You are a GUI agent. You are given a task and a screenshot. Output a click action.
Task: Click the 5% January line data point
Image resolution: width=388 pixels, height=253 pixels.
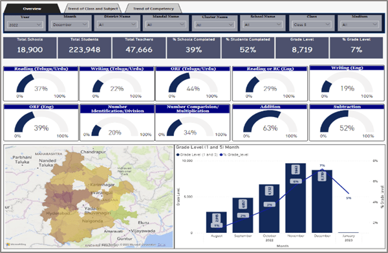[349, 193]
